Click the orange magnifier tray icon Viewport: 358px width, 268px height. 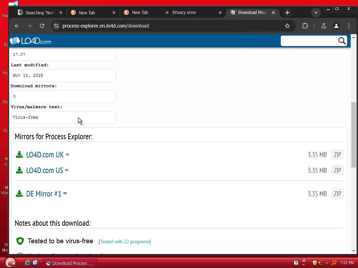click(334, 263)
